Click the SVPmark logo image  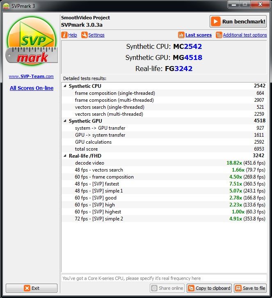(32, 41)
